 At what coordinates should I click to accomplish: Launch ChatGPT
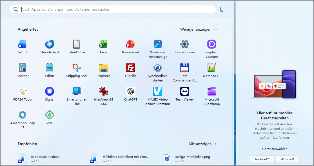point(130,93)
